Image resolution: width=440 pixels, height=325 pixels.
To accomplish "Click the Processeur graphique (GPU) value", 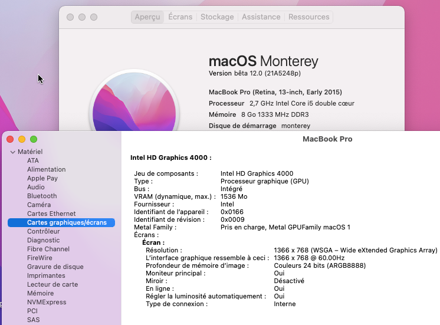I will click(265, 181).
